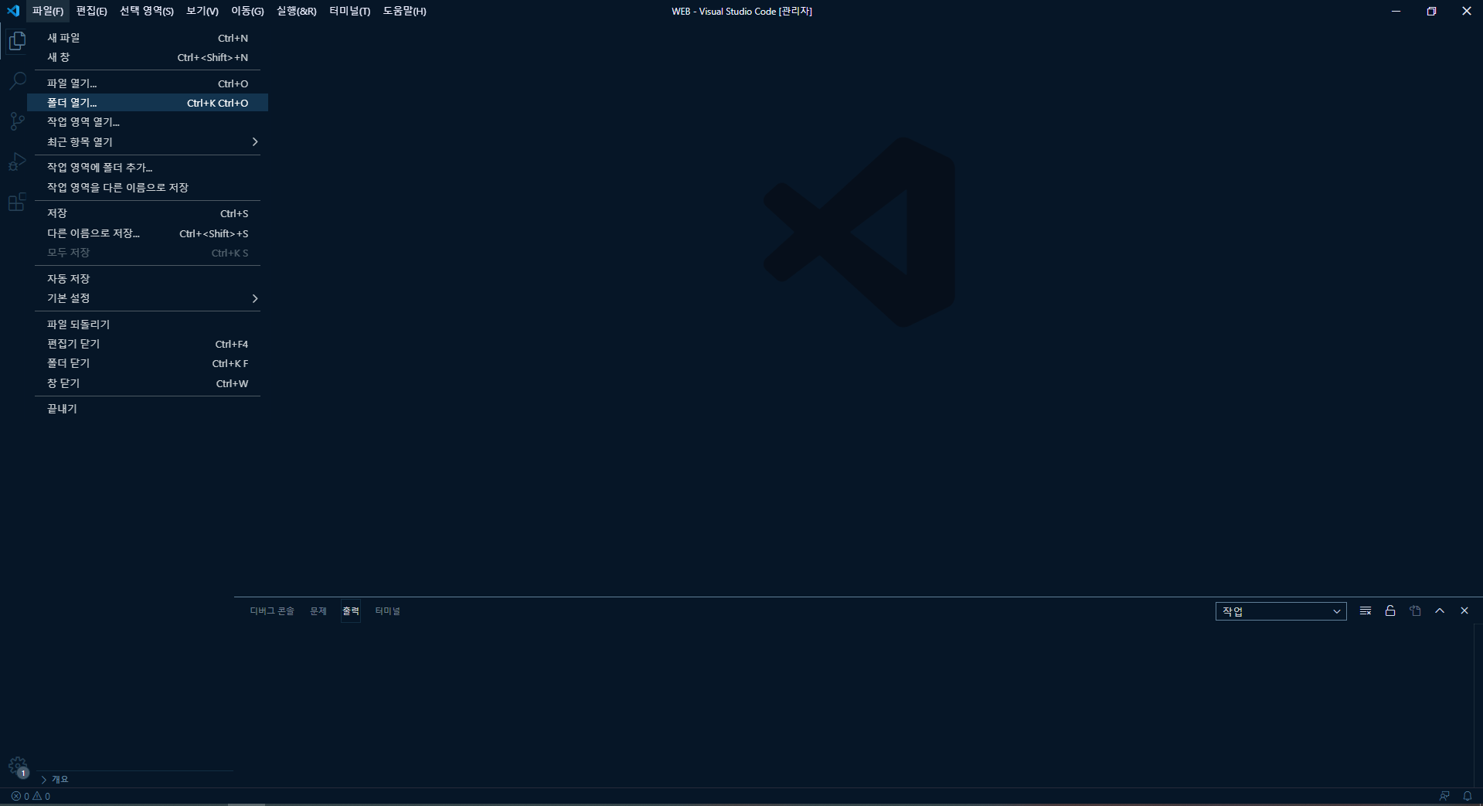Click the VS Code logo in title bar

pos(13,11)
